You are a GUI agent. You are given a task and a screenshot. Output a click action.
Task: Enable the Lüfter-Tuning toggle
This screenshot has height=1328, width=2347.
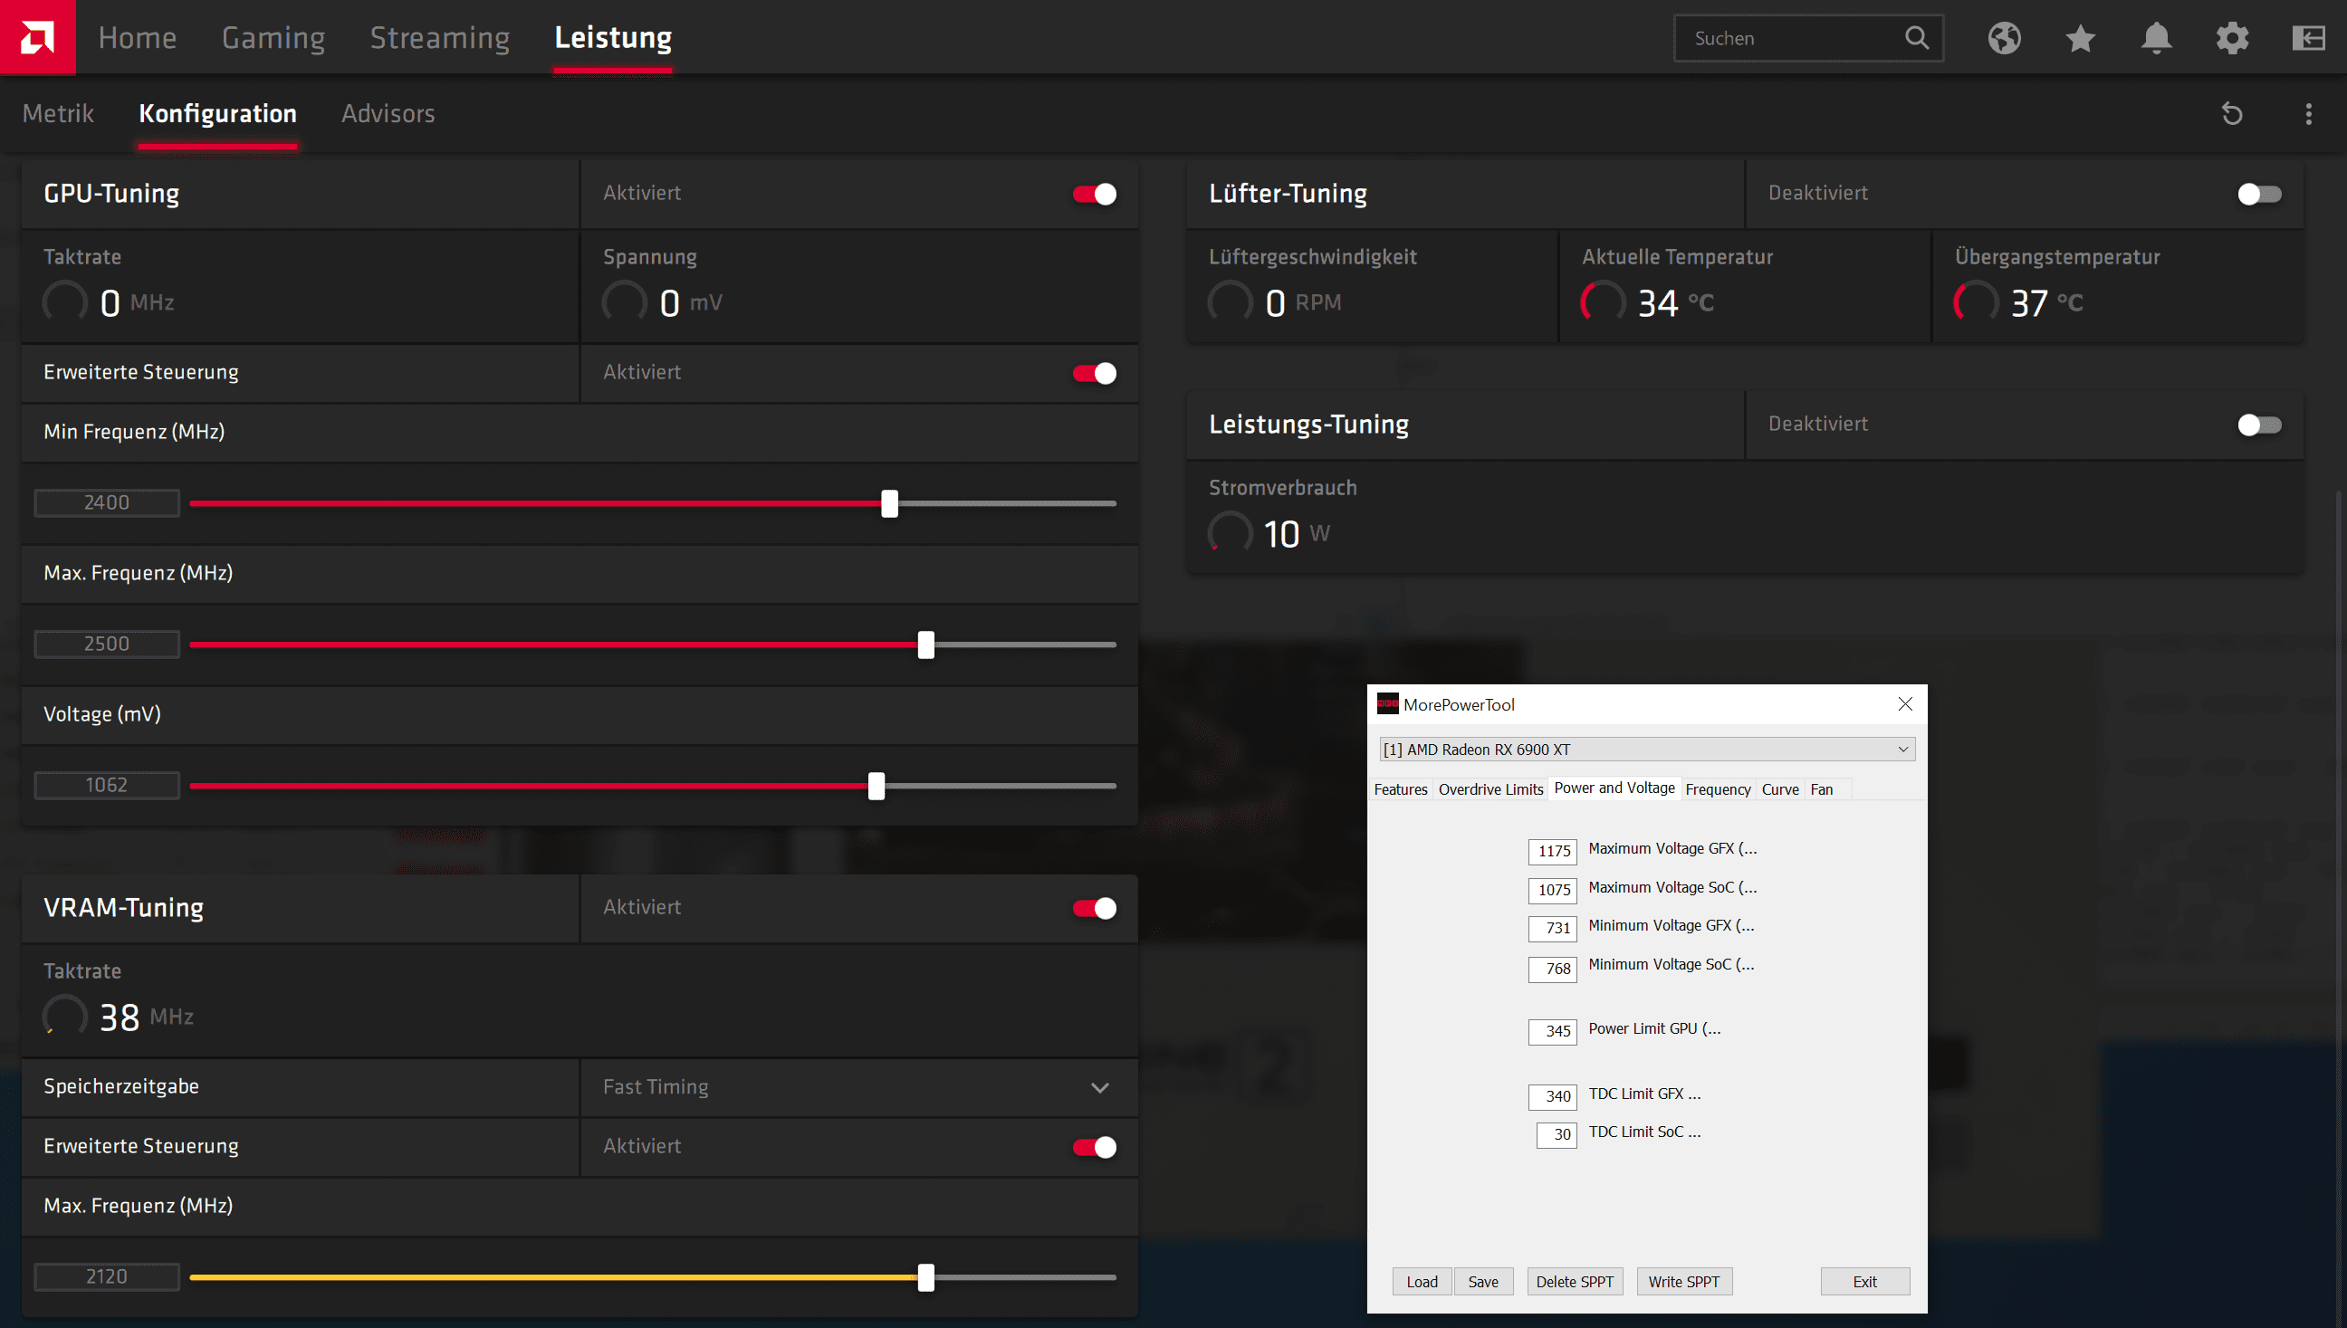2258,195
